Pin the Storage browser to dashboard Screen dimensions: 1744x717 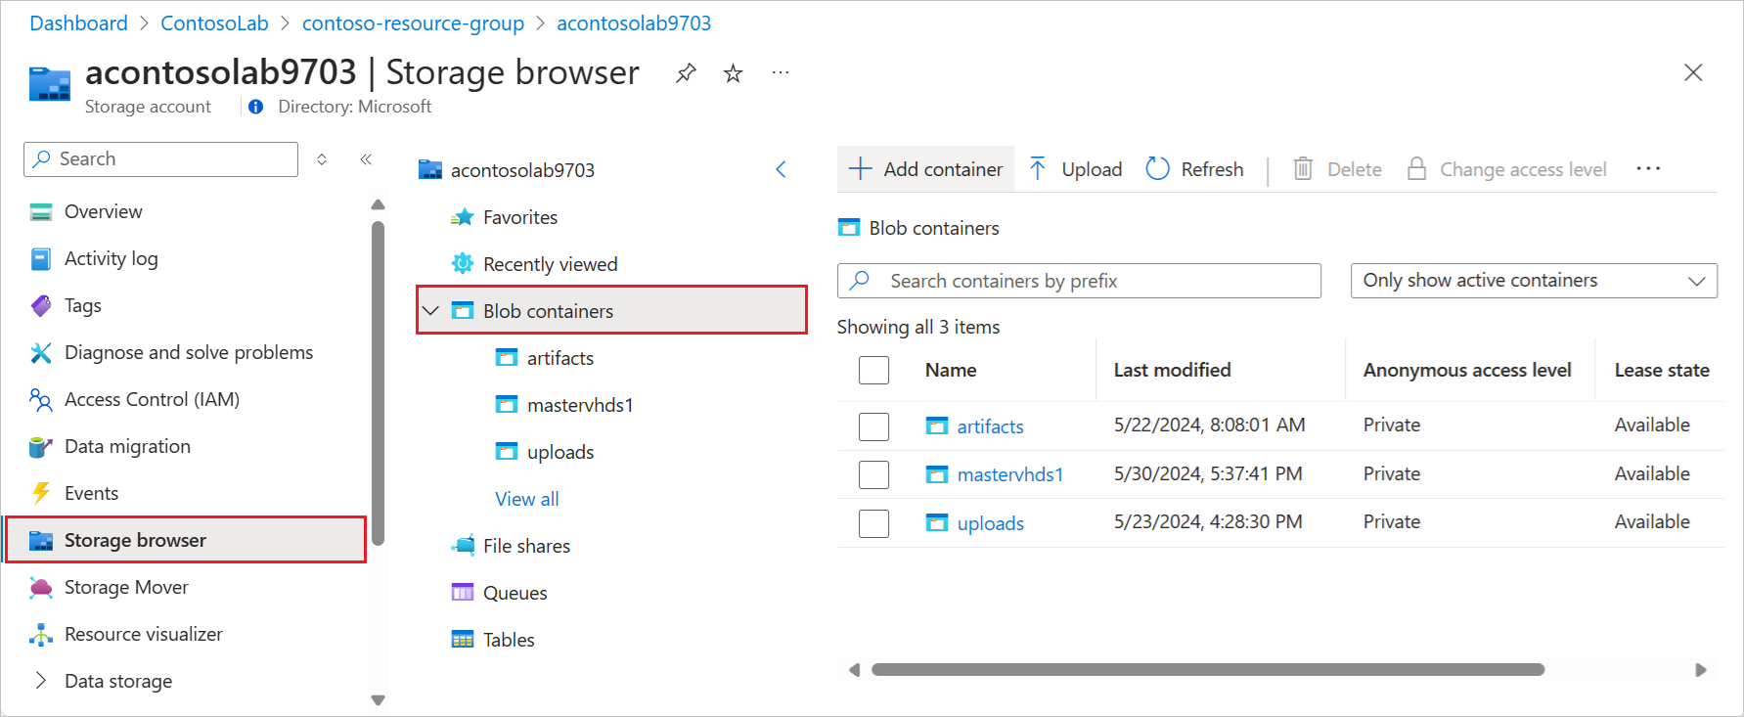click(686, 72)
